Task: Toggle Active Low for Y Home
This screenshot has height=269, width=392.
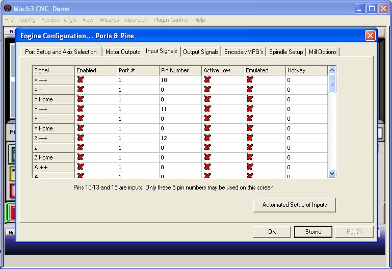Action: point(207,128)
